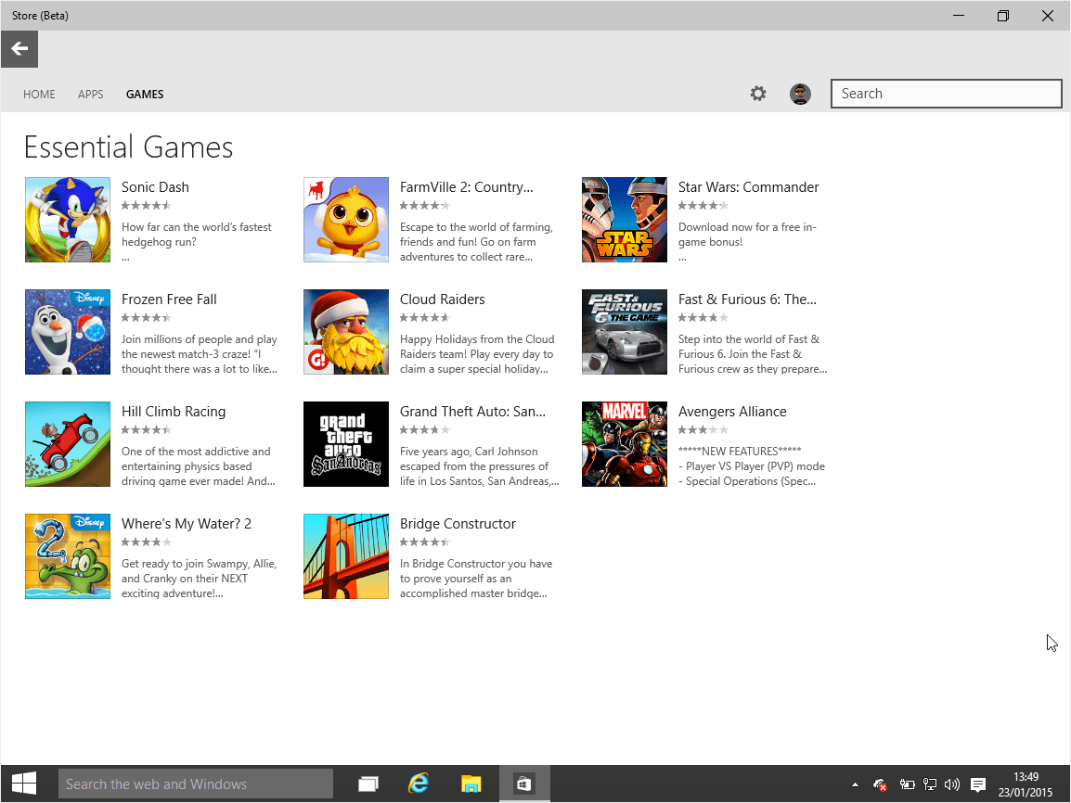Open the network status tray icon
Image resolution: width=1071 pixels, height=803 pixels.
point(930,784)
